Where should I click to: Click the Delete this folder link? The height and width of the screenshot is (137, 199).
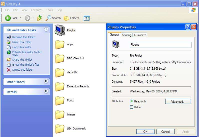coord(22,70)
